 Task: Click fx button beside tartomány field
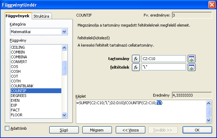pyautogui.click(x=136, y=59)
